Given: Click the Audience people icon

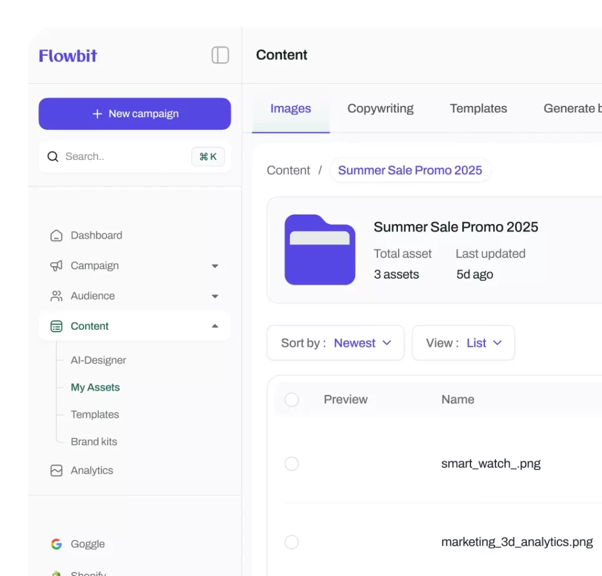Looking at the screenshot, I should pyautogui.click(x=56, y=296).
